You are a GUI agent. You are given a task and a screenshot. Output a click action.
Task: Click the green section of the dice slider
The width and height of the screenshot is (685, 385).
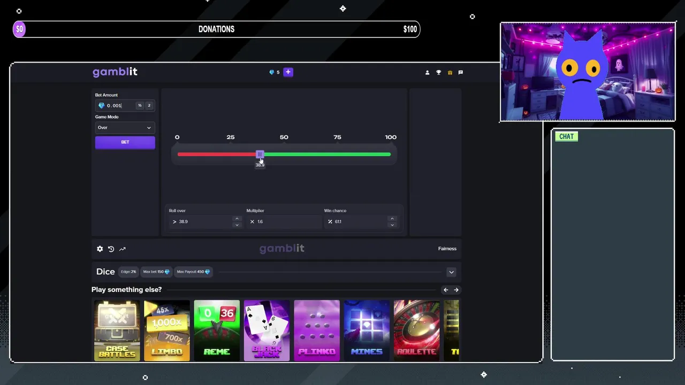coord(326,155)
